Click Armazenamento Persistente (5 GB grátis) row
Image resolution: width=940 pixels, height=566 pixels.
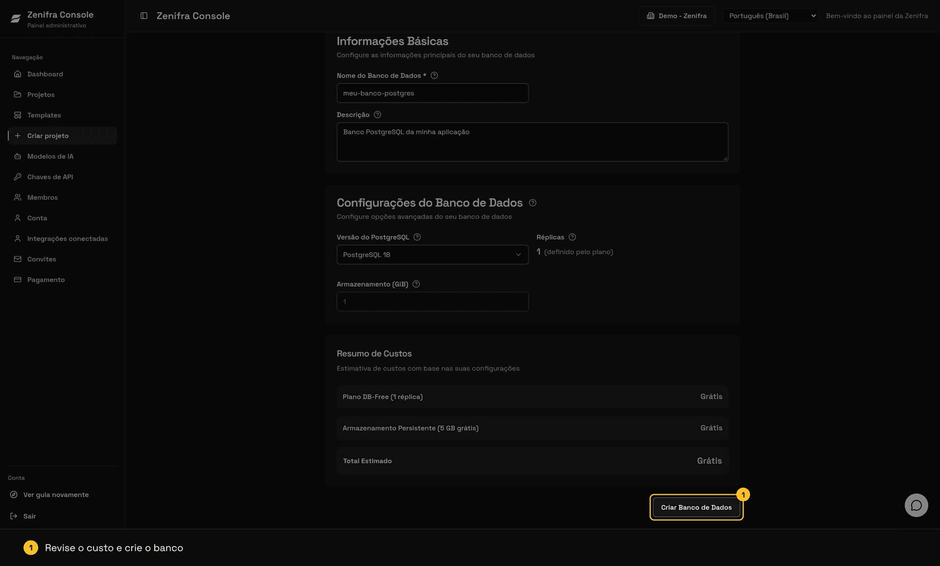tap(533, 428)
